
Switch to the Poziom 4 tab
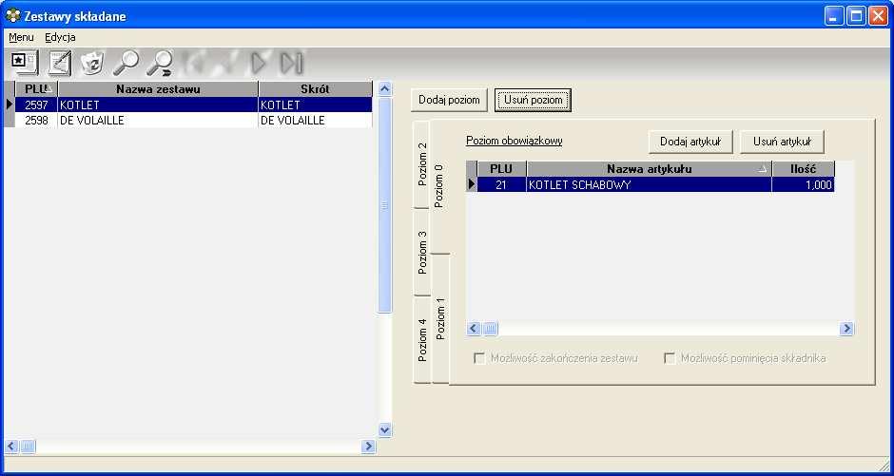pos(422,340)
